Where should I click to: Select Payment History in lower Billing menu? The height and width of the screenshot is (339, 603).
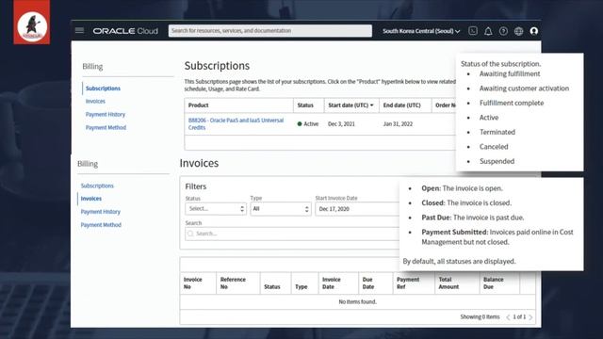tap(101, 212)
